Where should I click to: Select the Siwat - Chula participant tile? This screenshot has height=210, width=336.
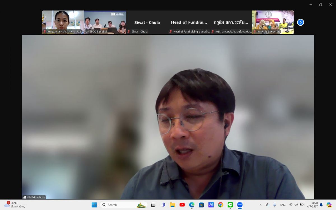(147, 22)
